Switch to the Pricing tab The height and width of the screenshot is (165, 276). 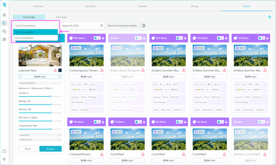195,6
